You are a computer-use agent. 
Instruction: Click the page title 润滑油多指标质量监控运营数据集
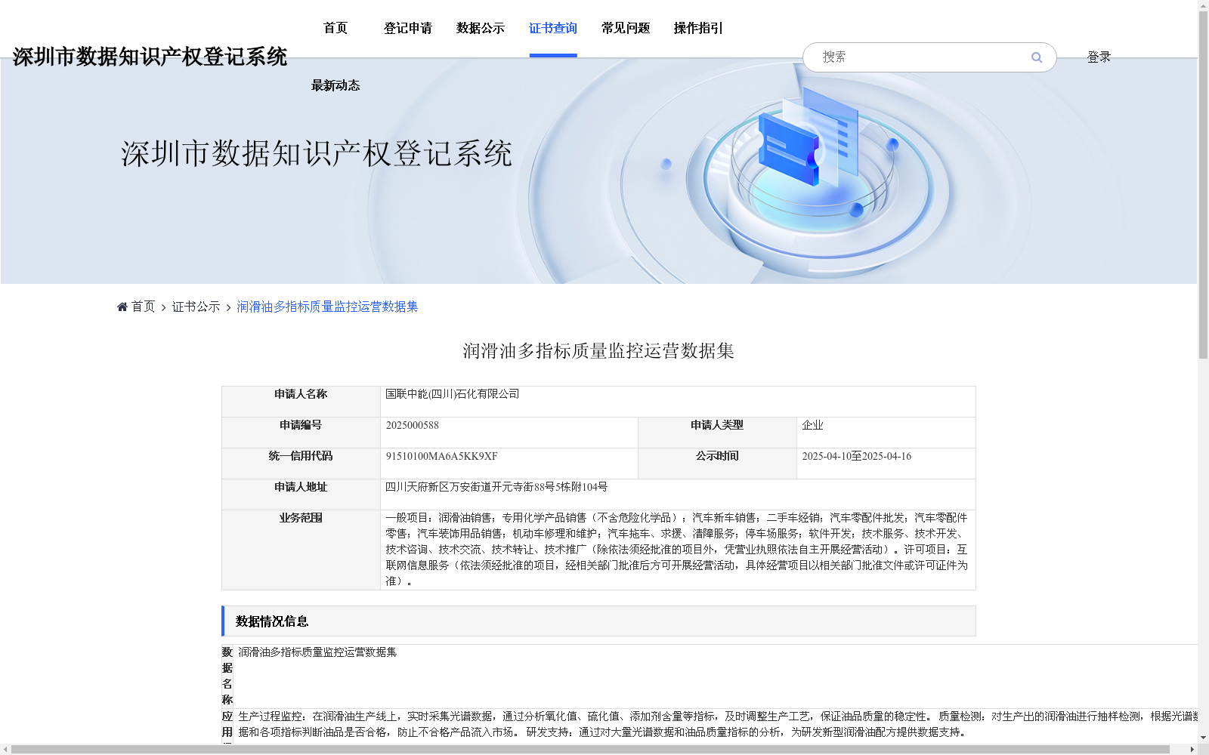598,351
